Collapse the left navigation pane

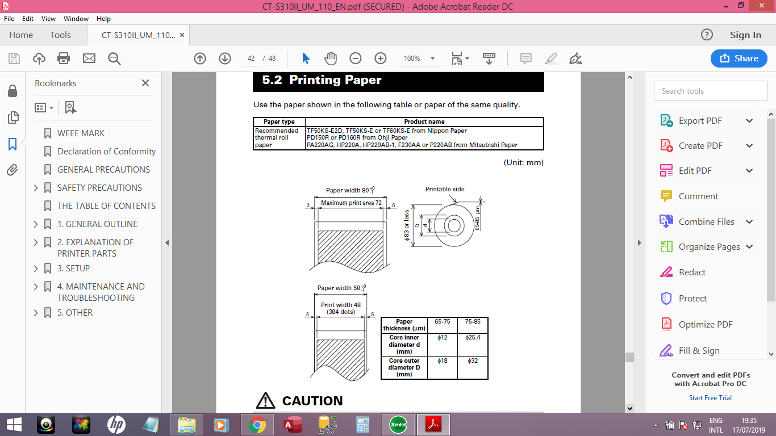[x=167, y=243]
